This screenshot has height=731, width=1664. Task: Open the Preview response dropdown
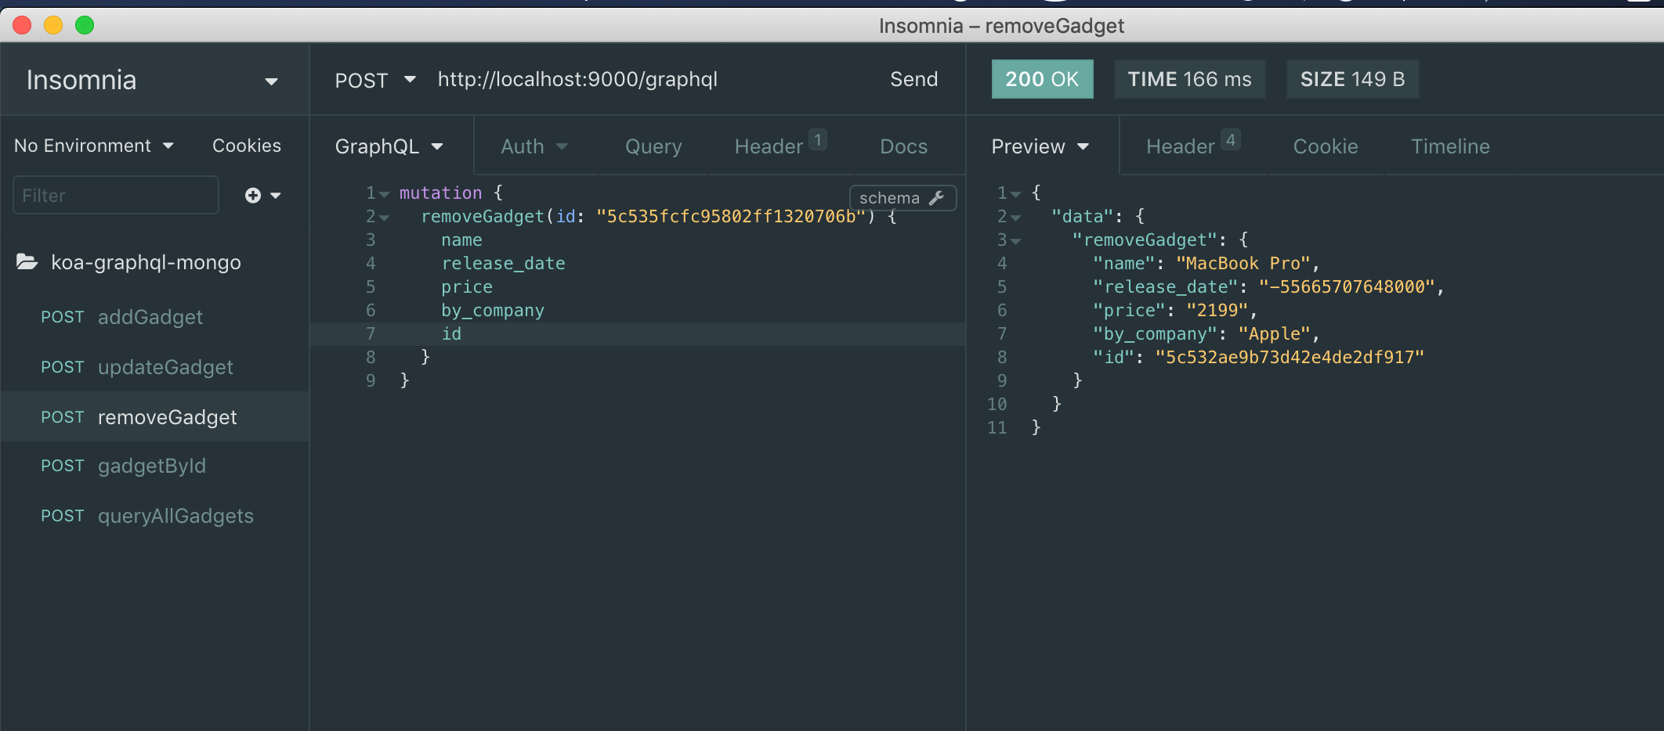coord(1040,146)
